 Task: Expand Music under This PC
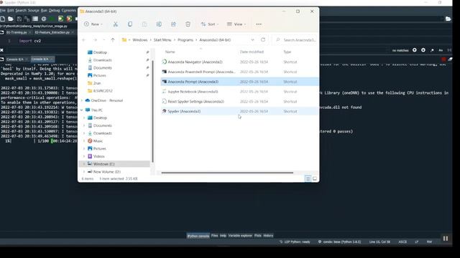[x=84, y=141]
